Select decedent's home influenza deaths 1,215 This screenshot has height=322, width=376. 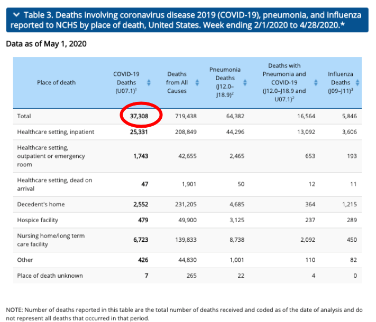(350, 204)
